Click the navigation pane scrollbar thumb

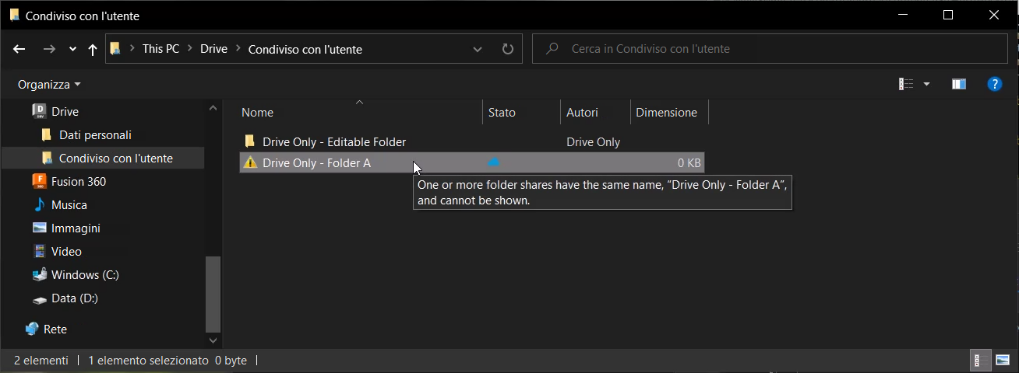coord(213,295)
